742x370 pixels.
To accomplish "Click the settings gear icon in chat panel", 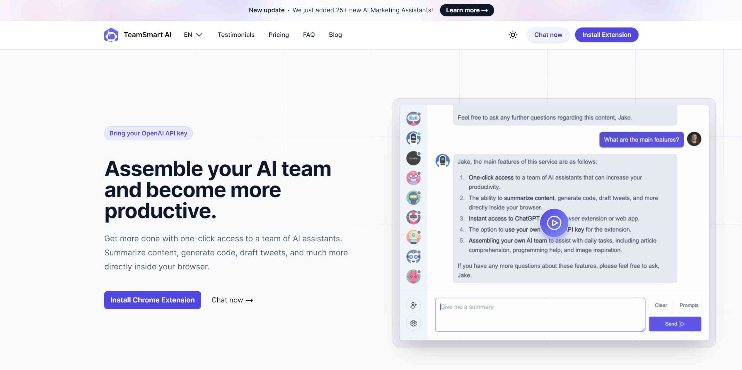I will pyautogui.click(x=413, y=323).
